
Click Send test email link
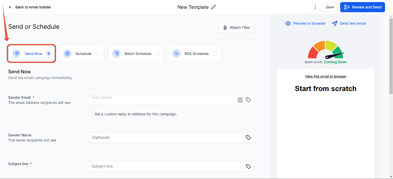(x=349, y=23)
